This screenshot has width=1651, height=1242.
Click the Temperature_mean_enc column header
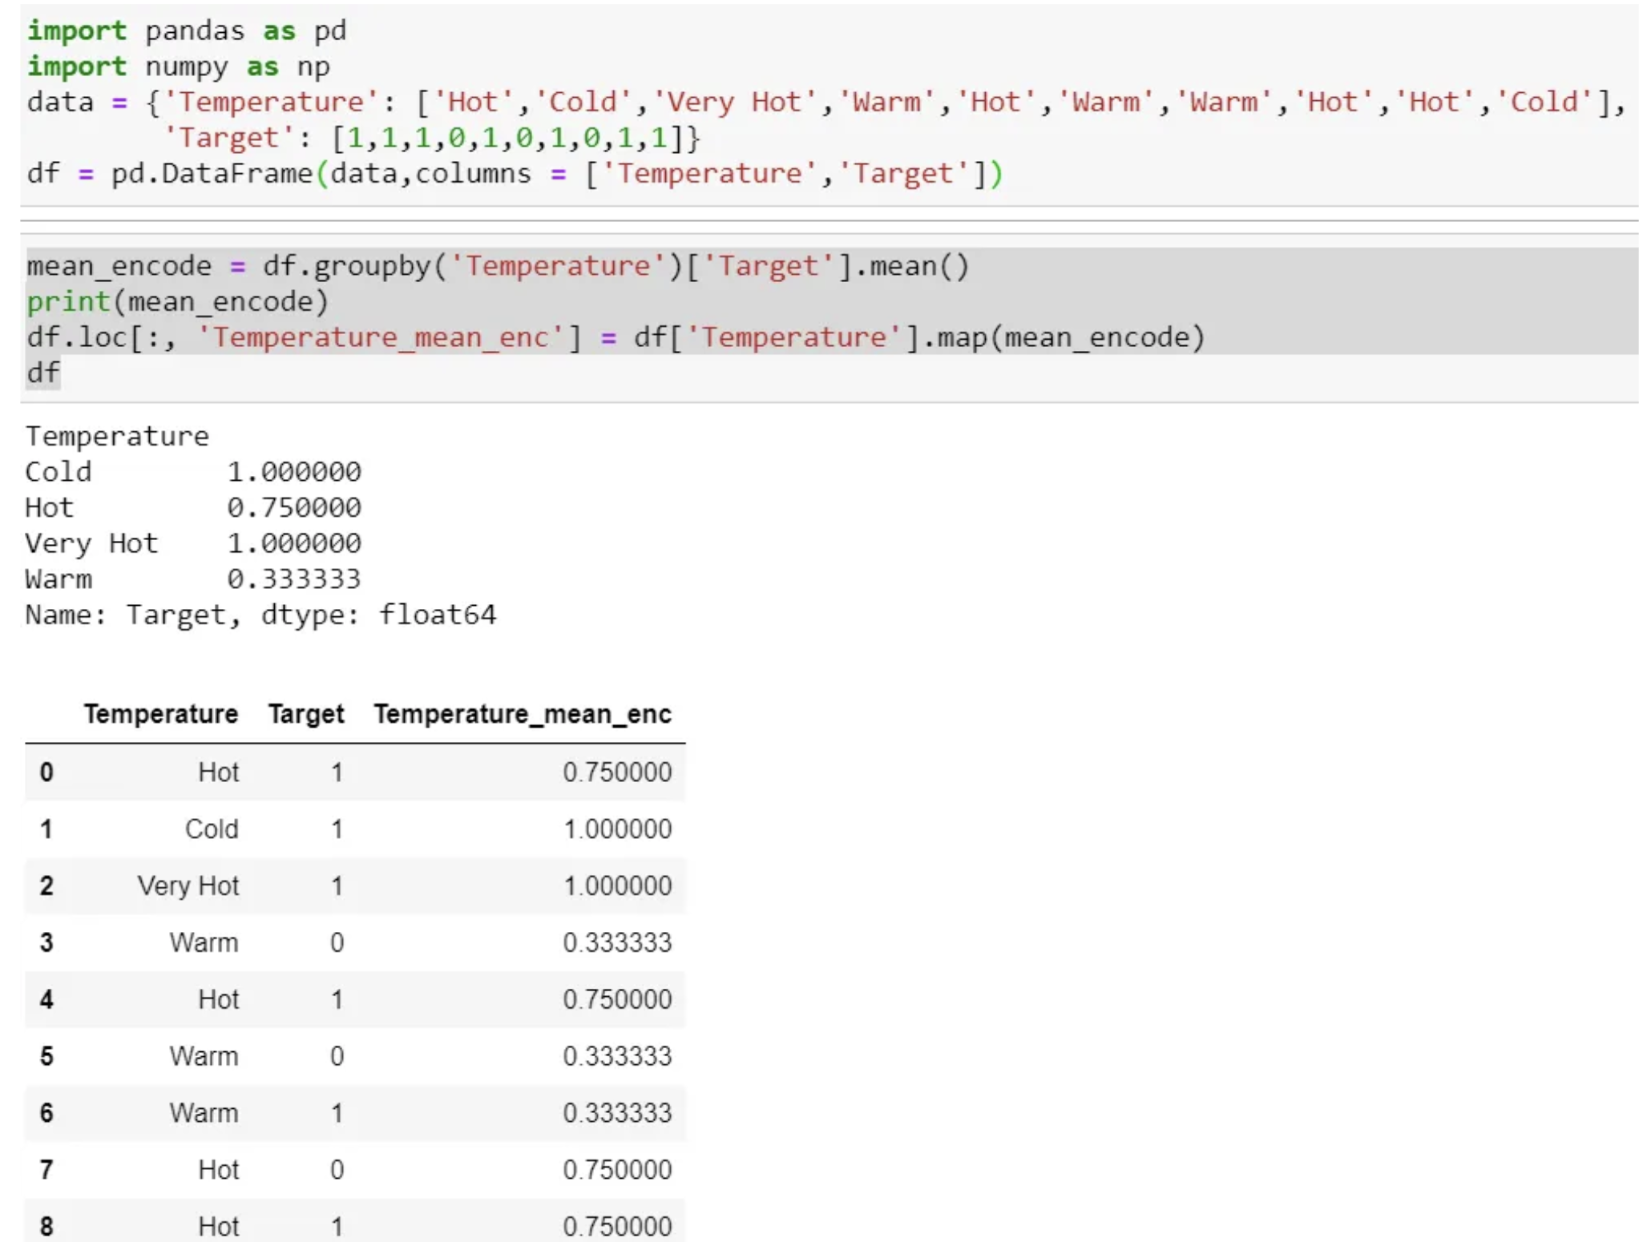(522, 714)
